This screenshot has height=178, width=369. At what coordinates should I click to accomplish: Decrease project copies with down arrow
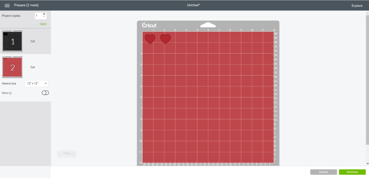[x=44, y=17]
